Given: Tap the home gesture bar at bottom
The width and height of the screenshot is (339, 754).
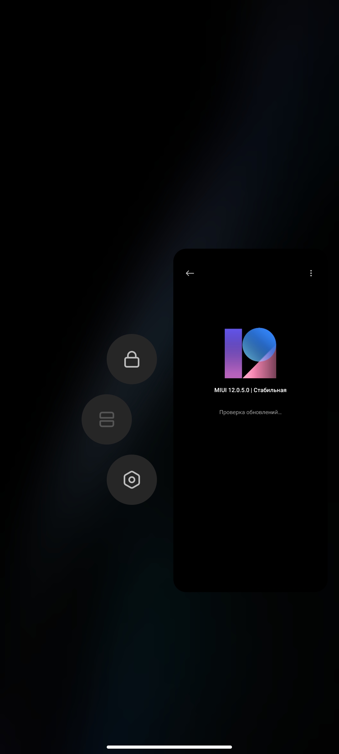Looking at the screenshot, I should 169,747.
